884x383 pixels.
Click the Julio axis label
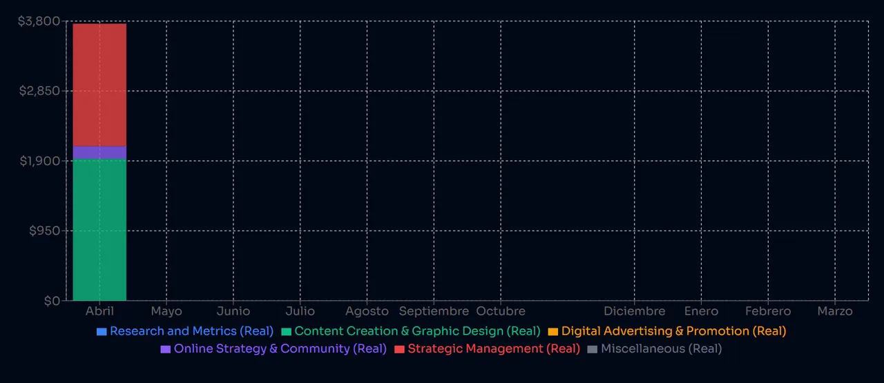click(x=300, y=311)
